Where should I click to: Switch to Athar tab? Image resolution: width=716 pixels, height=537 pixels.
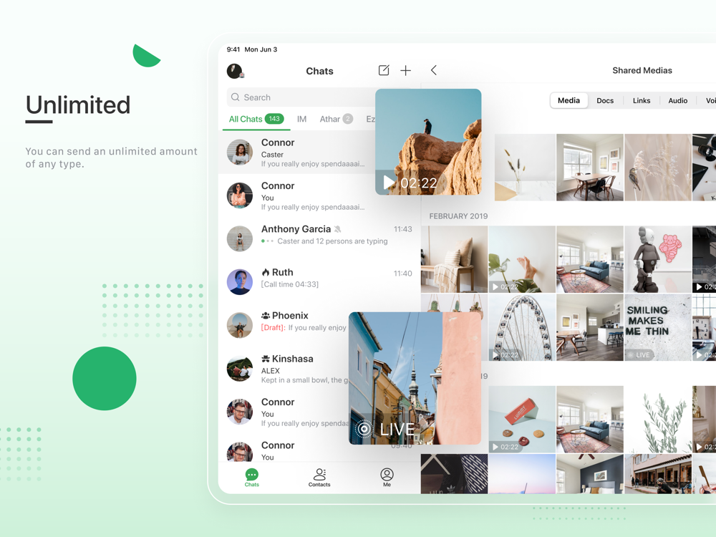tap(336, 119)
